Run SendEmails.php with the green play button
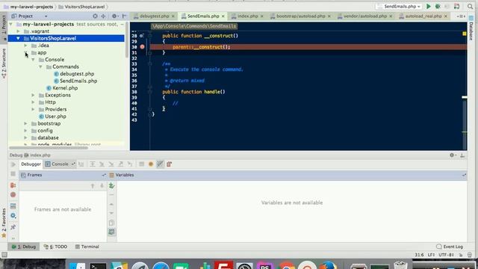Viewport: 478px width, 269px height. pyautogui.click(x=428, y=6)
